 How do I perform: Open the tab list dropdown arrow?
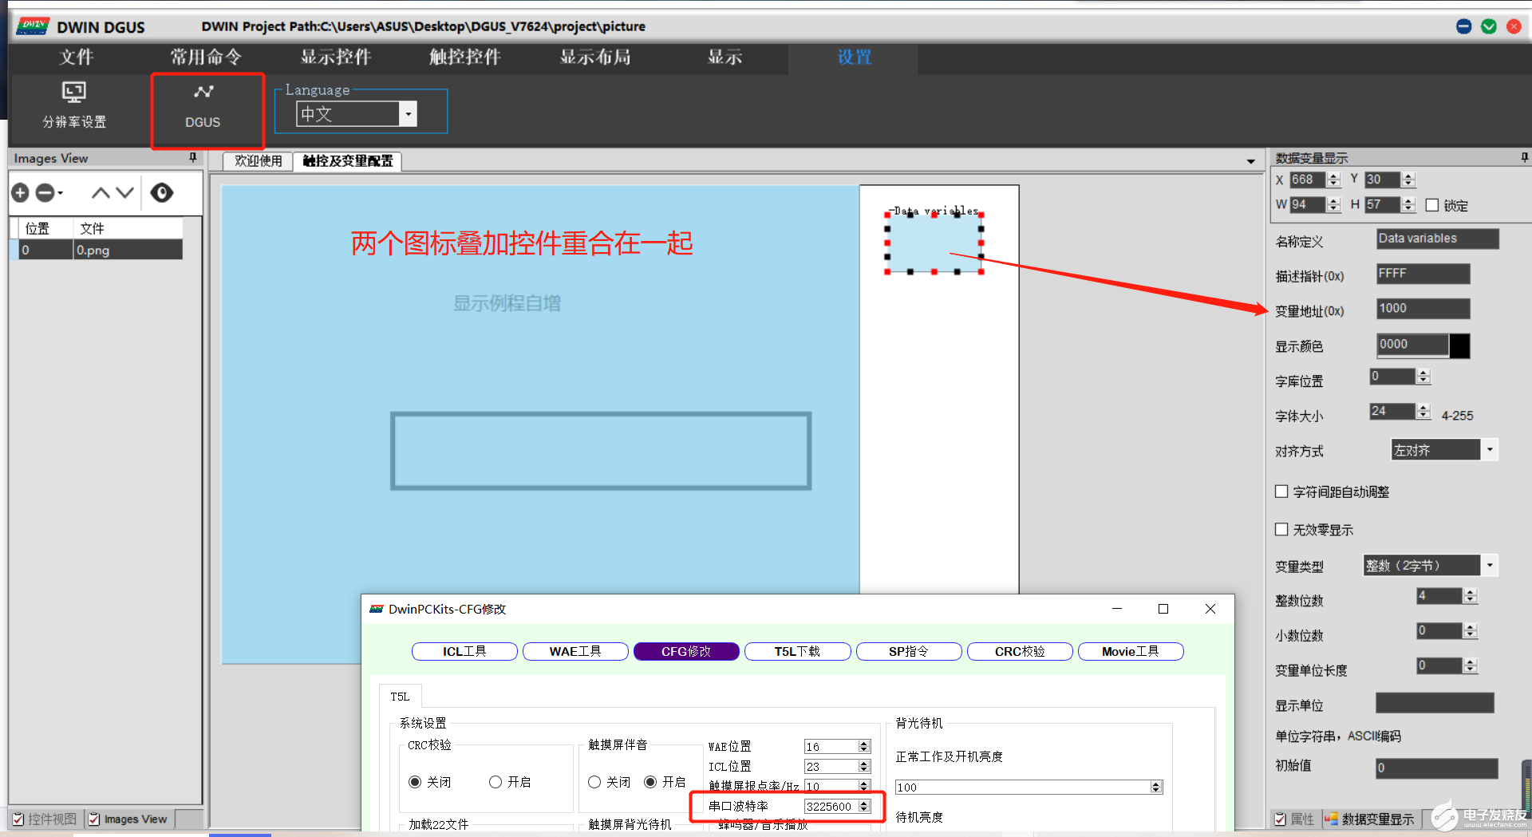tap(1250, 161)
